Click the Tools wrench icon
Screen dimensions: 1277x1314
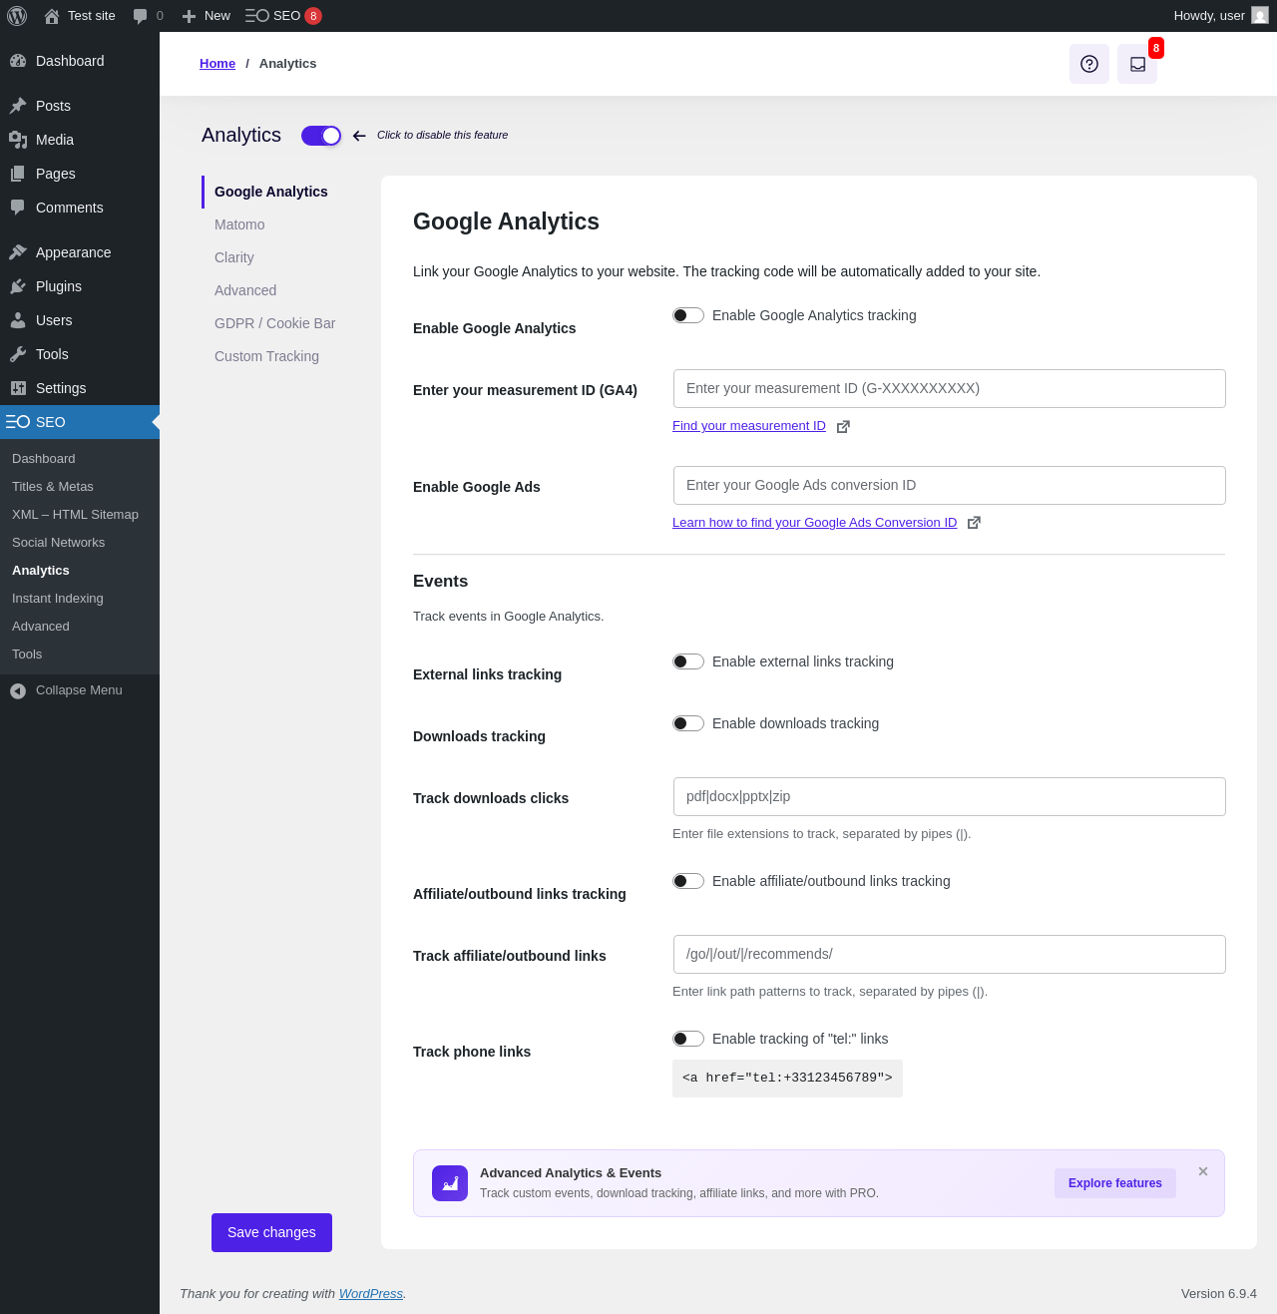point(18,354)
